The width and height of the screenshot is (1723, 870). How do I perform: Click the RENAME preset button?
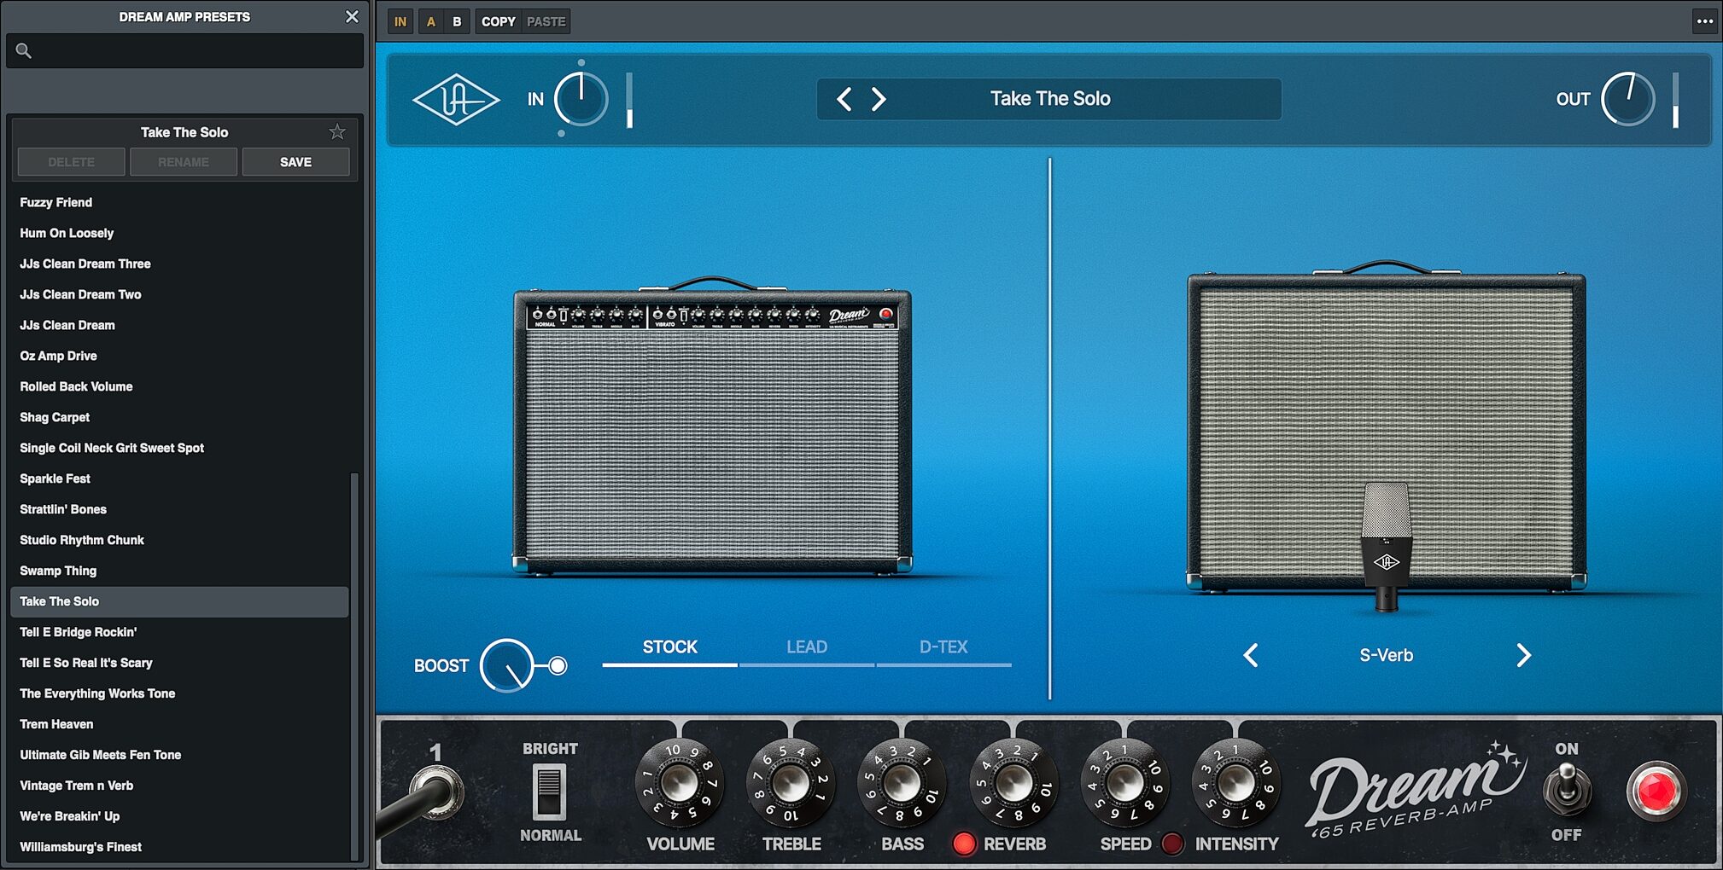(184, 162)
